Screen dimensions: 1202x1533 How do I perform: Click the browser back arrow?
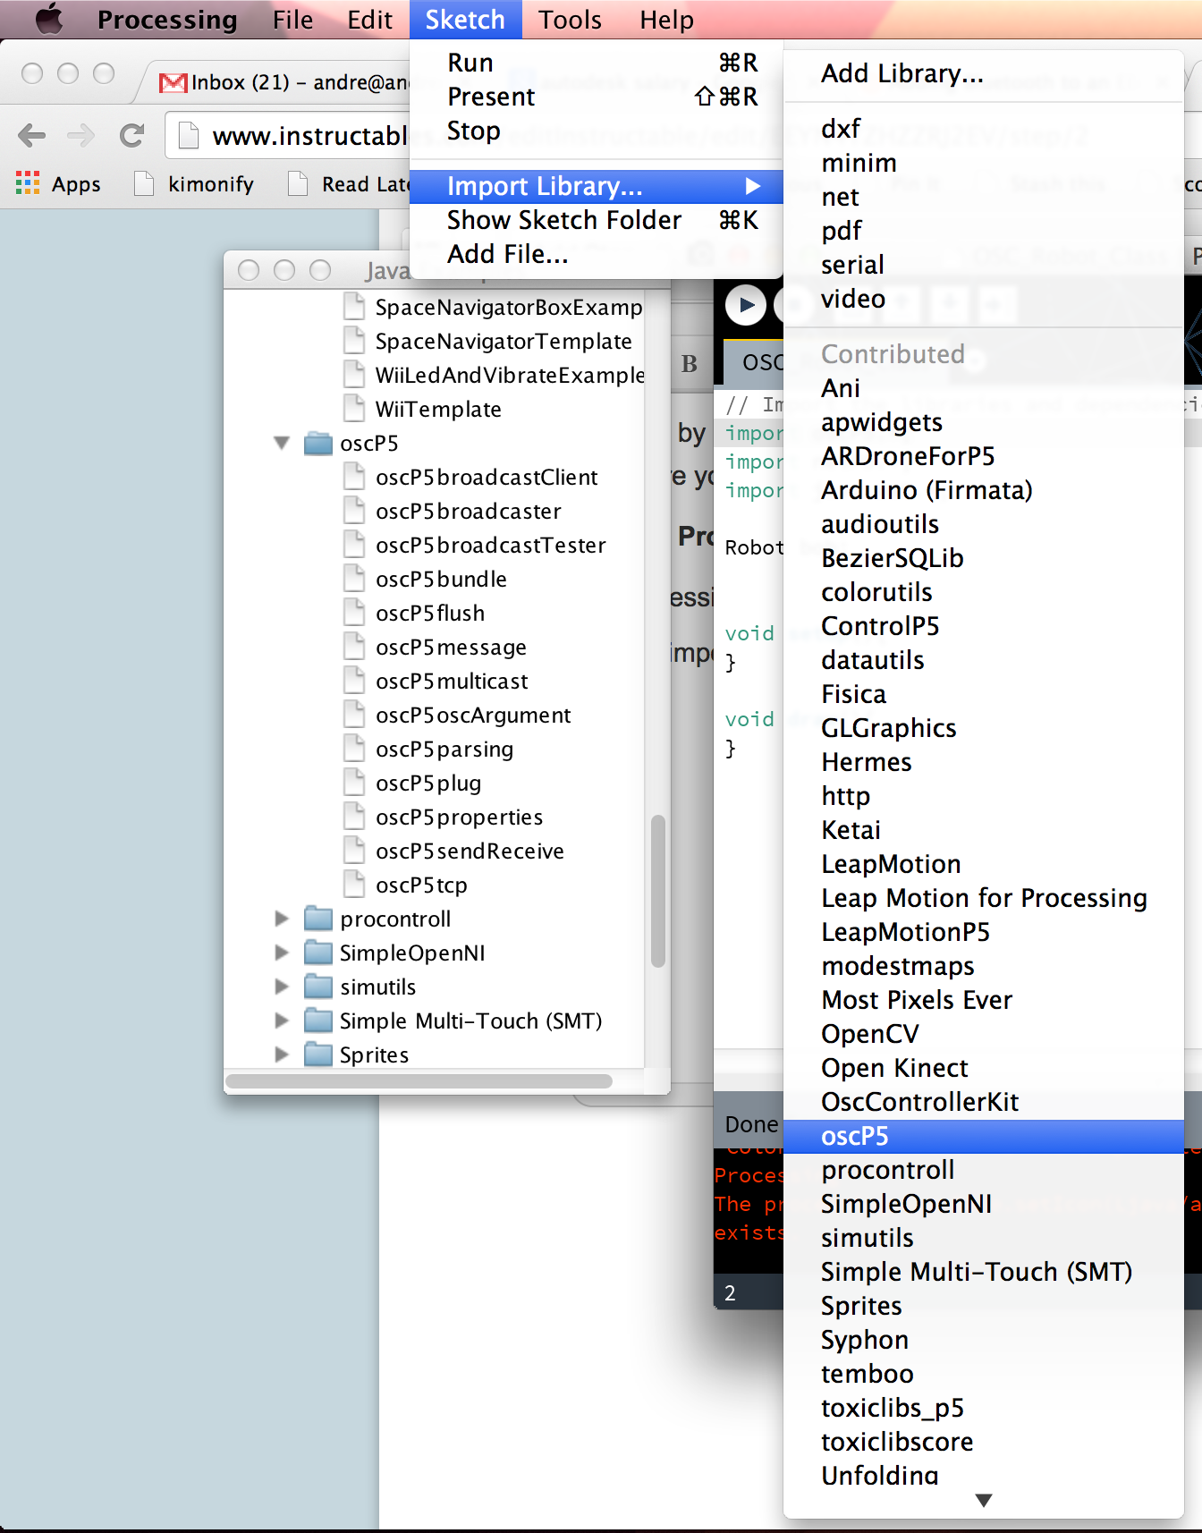[32, 135]
